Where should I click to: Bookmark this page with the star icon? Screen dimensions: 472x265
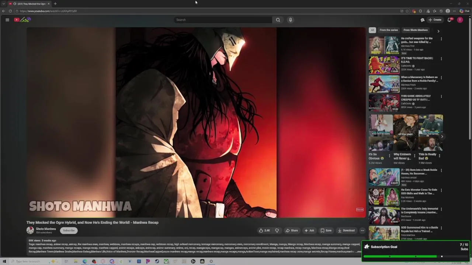407,11
